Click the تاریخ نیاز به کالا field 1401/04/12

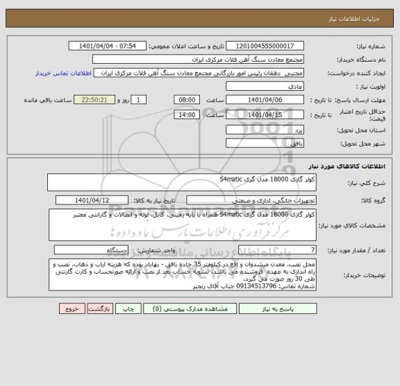tap(92, 200)
